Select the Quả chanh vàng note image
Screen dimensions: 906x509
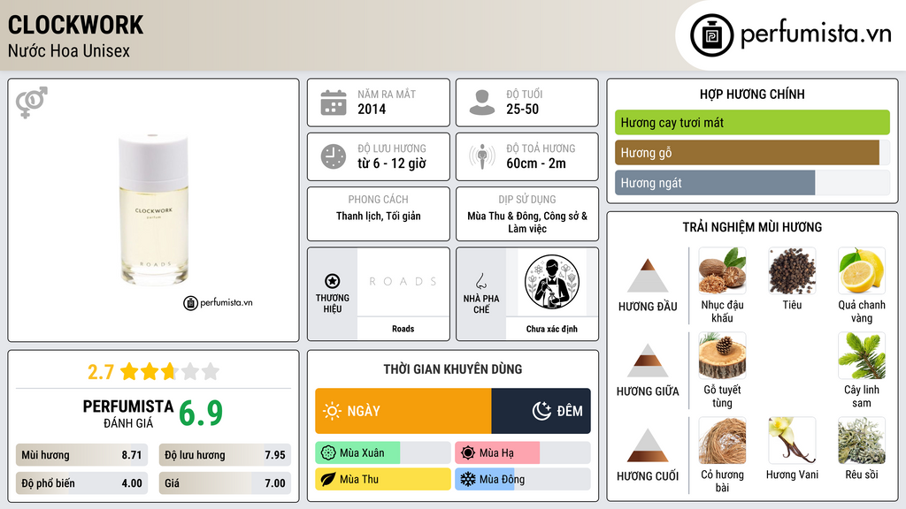(862, 270)
